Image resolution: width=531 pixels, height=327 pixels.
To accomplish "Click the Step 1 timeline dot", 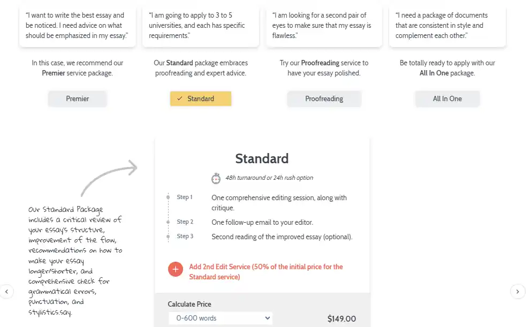I will point(168,197).
